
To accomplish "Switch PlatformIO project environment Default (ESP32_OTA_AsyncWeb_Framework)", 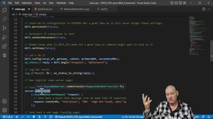I will point(79,117).
